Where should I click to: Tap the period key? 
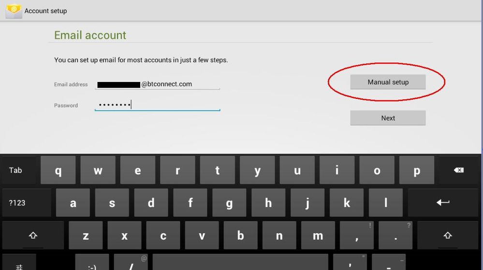tap(395, 235)
